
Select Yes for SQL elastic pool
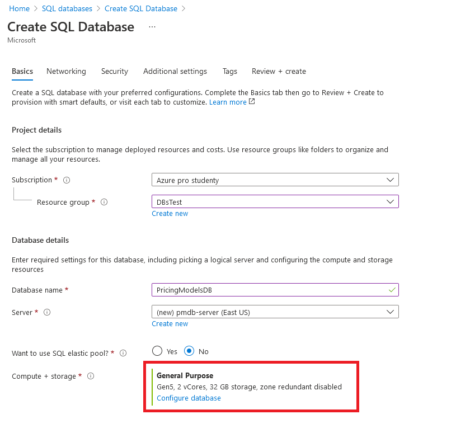pos(157,351)
